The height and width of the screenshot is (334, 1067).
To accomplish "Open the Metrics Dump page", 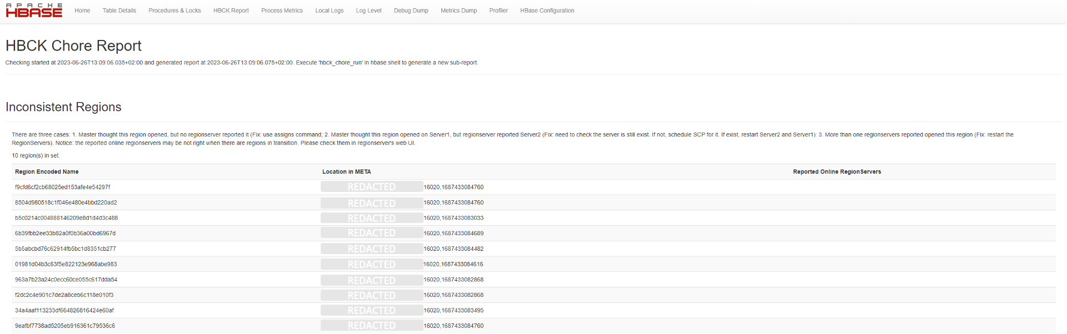I will point(458,11).
